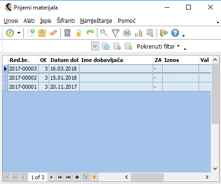Click the table search settings icon
Viewport: 221px width, 184px height.
150,33
